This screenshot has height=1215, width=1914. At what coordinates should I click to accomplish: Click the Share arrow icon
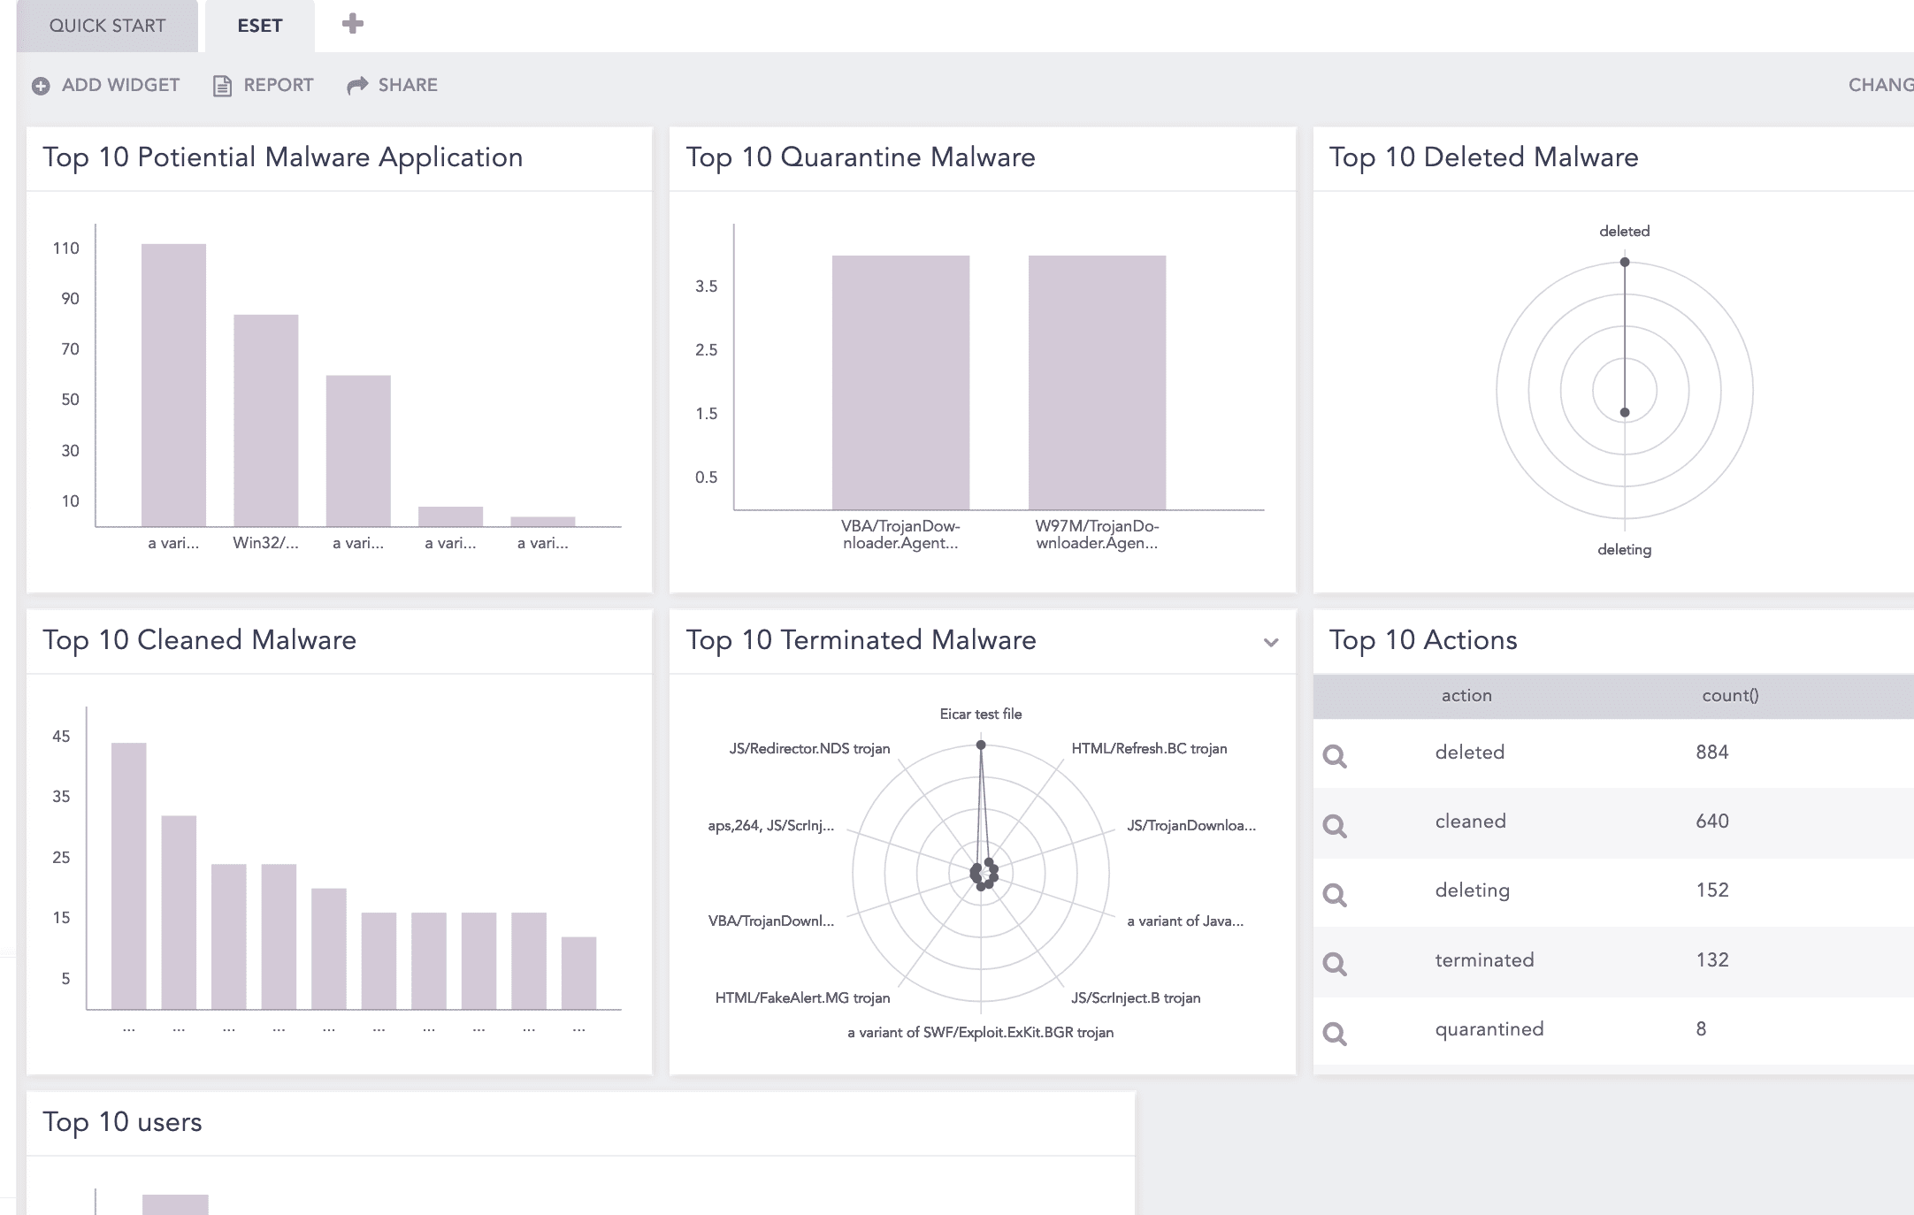357,85
